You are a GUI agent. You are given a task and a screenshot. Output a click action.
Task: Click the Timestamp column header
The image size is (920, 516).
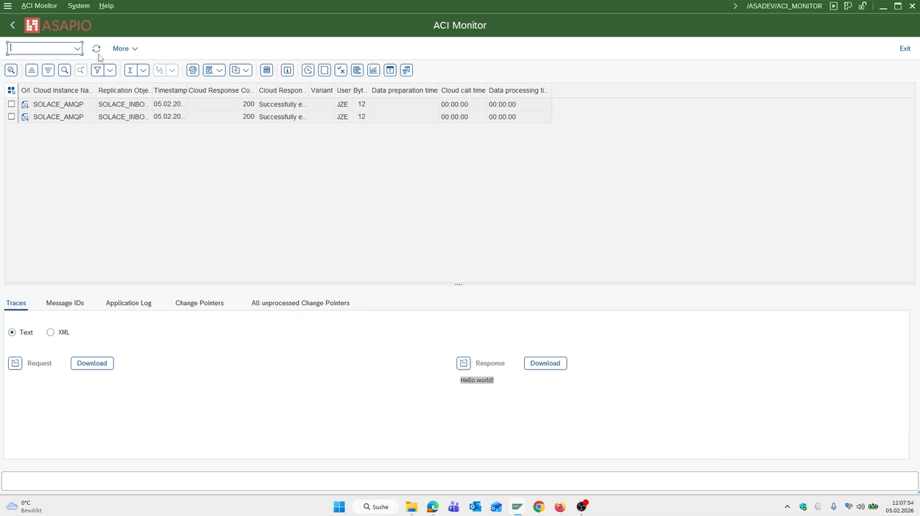tap(170, 90)
